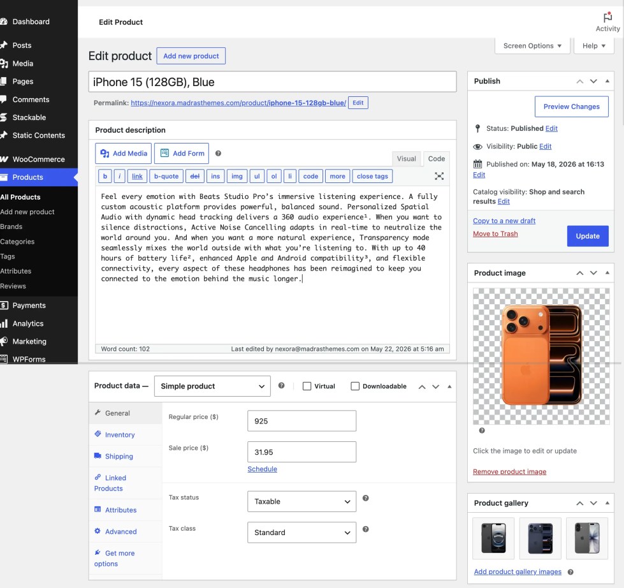Image resolution: width=624 pixels, height=588 pixels.
Task: Move Product gallery panel down
Action: 593,503
